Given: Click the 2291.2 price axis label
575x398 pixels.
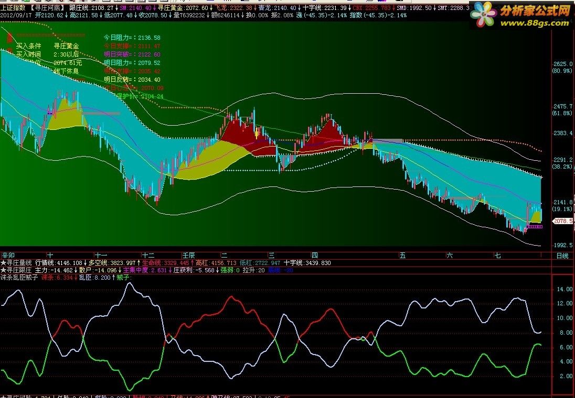Looking at the screenshot, I should click(563, 160).
